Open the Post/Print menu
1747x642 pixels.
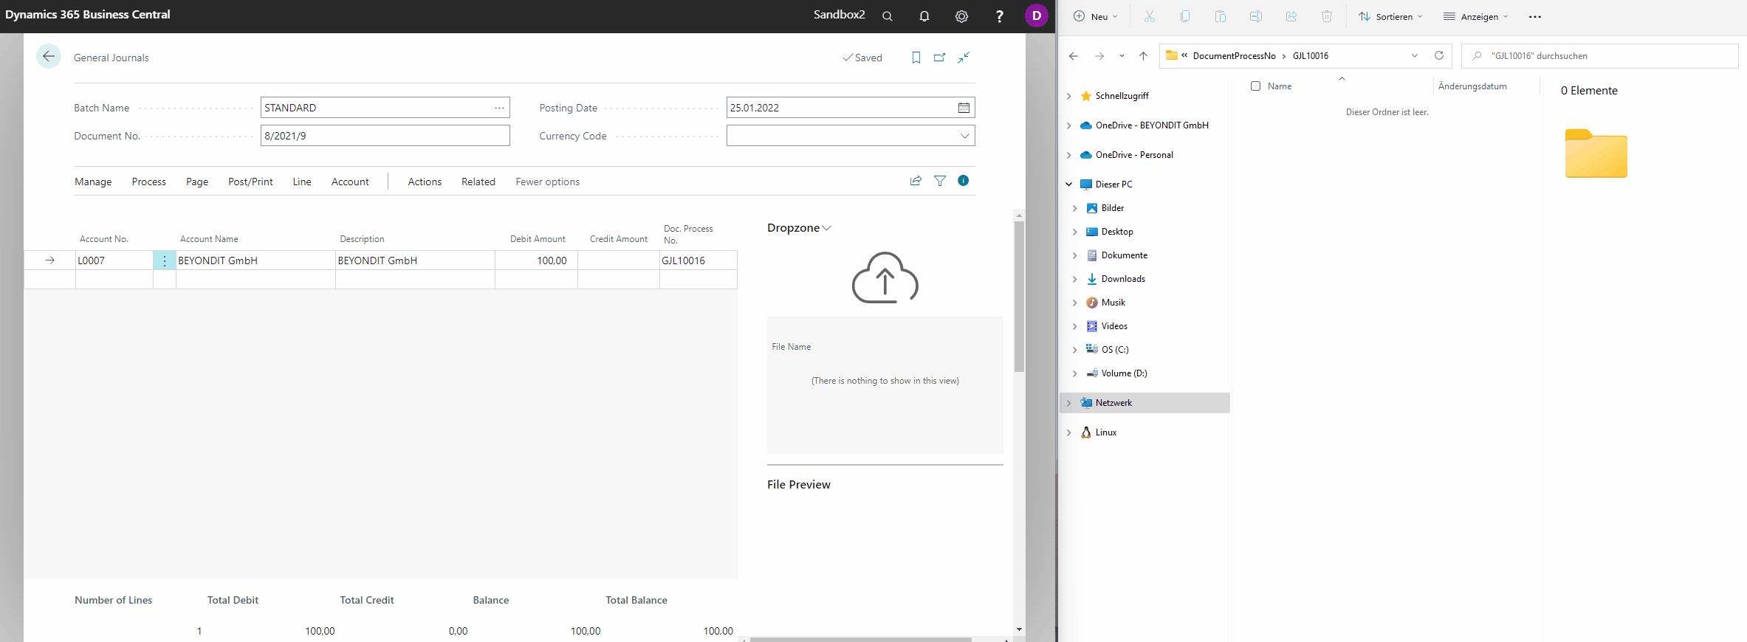click(x=250, y=182)
